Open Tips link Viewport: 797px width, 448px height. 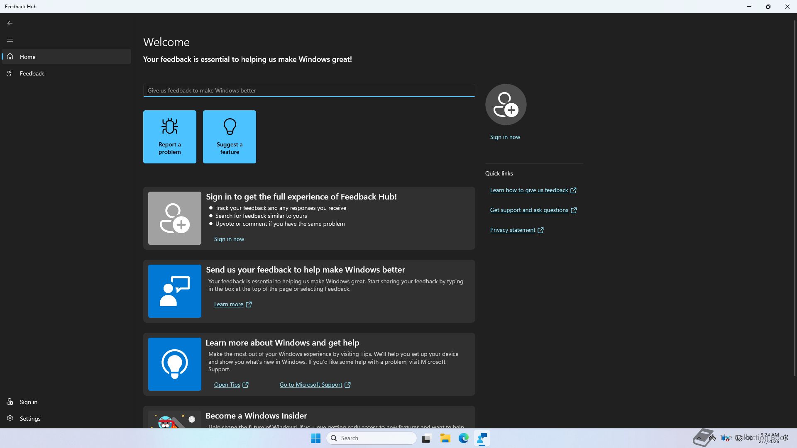click(227, 385)
